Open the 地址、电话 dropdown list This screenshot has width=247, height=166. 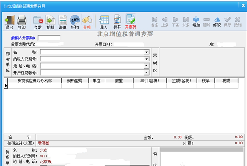(x=146, y=66)
